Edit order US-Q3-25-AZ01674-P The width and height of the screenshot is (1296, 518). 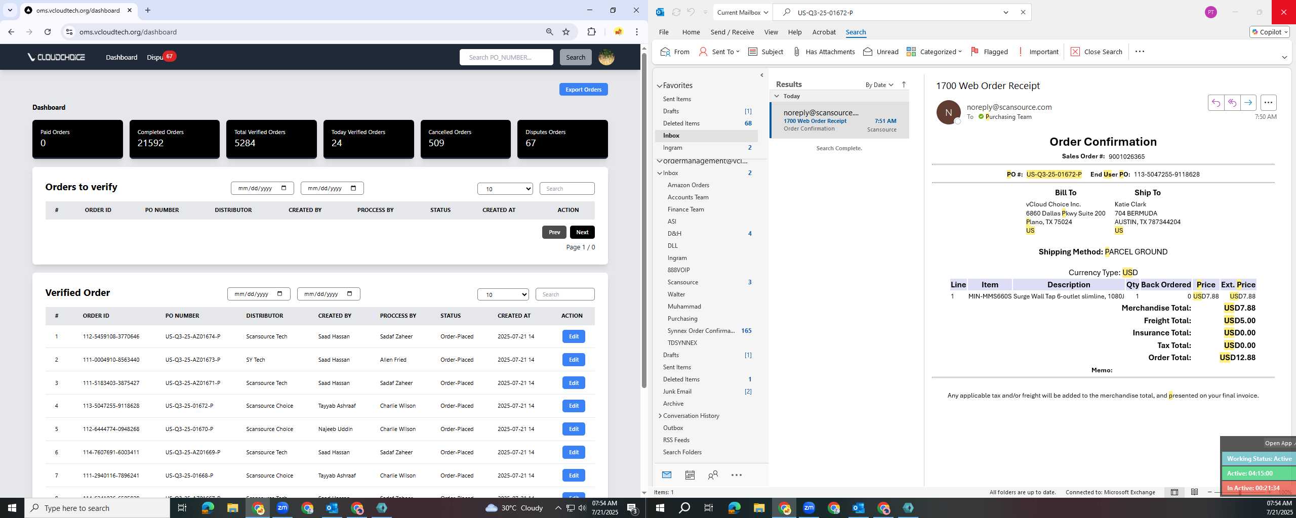(574, 336)
